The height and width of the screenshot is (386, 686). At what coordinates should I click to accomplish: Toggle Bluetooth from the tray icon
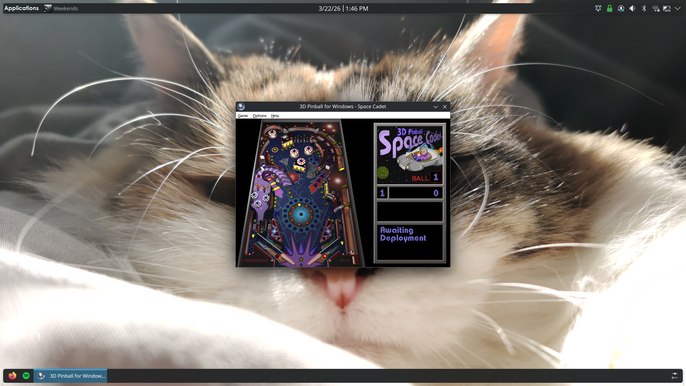pos(644,8)
